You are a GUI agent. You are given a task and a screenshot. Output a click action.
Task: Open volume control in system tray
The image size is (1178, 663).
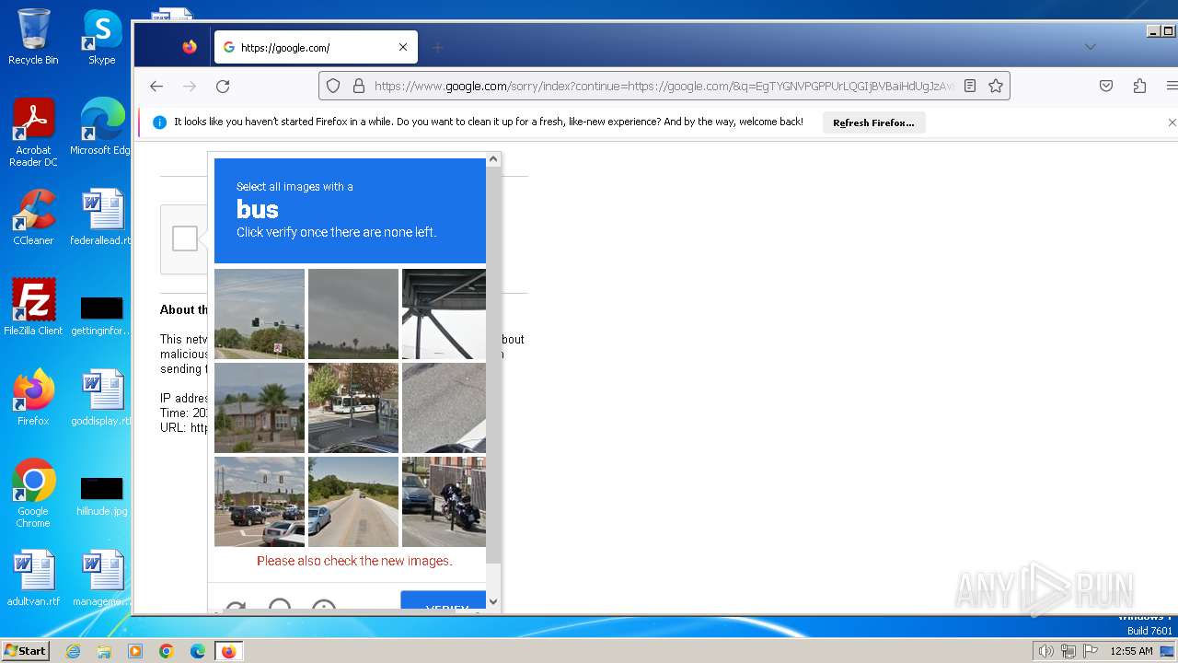point(1046,651)
